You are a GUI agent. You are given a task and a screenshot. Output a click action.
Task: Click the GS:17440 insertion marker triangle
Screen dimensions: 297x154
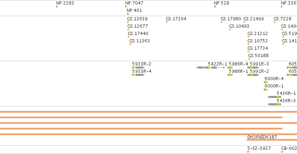point(129,37)
